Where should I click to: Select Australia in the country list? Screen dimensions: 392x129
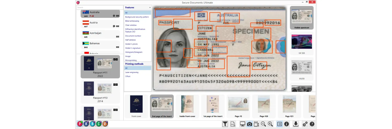[100, 14]
